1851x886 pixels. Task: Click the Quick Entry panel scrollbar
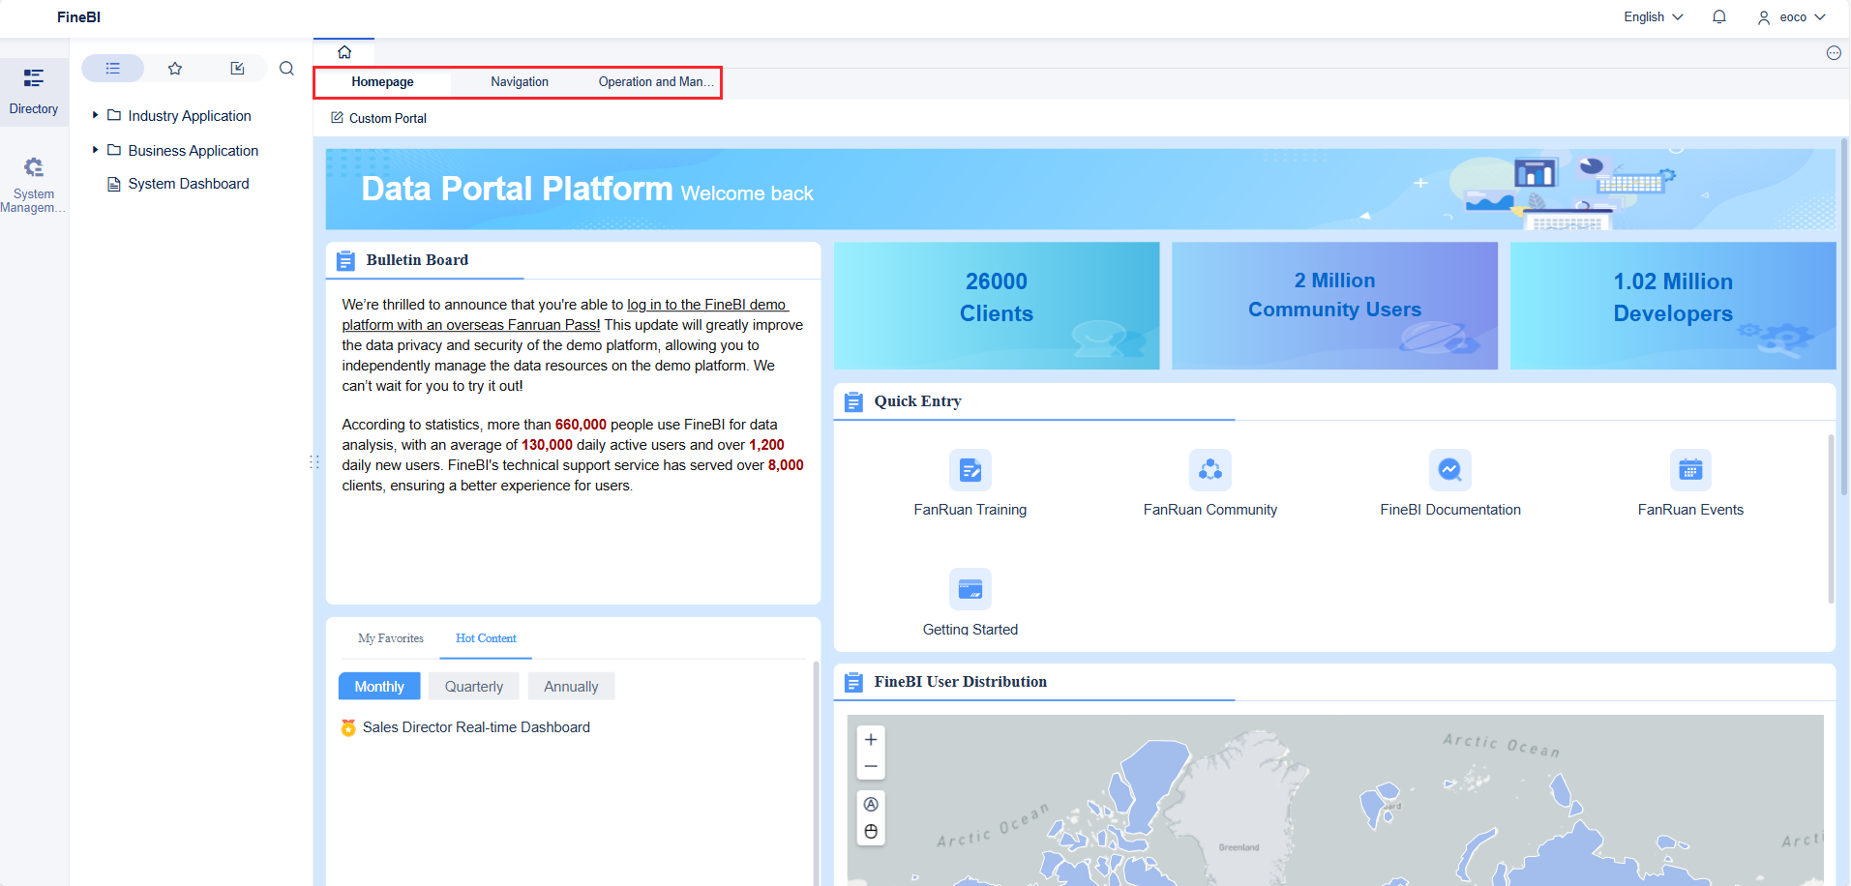point(1831,518)
